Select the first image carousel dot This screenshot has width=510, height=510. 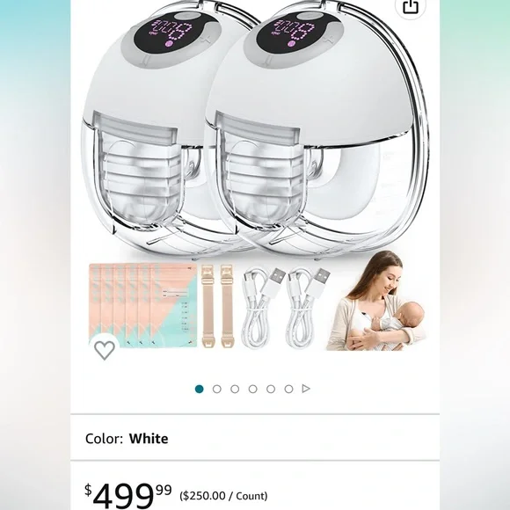click(x=200, y=389)
